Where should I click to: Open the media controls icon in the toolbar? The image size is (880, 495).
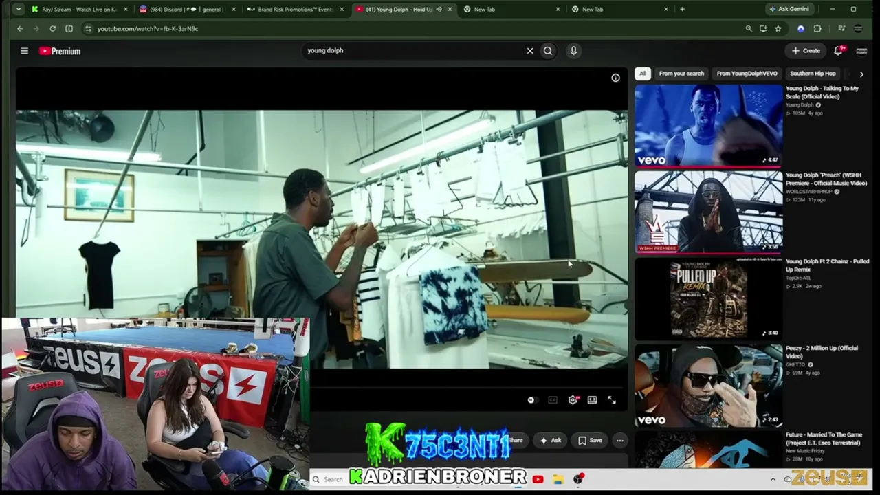841,29
